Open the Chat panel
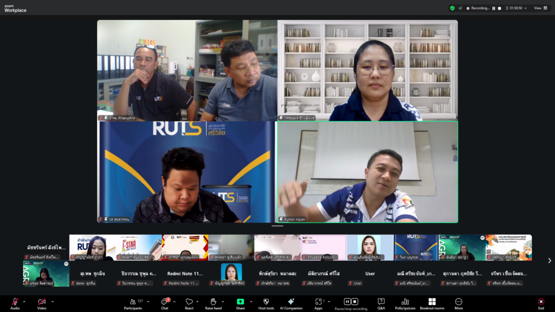 coord(164,302)
